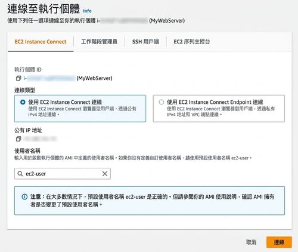Click the orange 連線 button

pyautogui.click(x=279, y=242)
